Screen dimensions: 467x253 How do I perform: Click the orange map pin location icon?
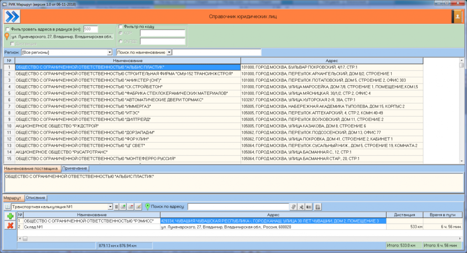pyautogui.click(x=7, y=36)
